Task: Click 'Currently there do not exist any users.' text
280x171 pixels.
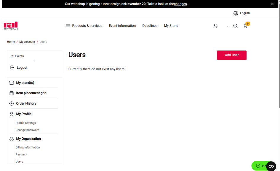Action: click(x=97, y=69)
